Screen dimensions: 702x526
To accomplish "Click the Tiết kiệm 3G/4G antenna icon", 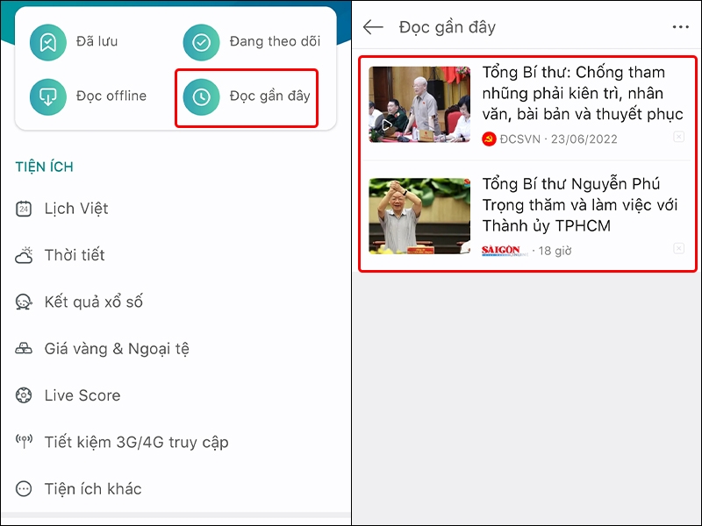I will pyautogui.click(x=25, y=442).
